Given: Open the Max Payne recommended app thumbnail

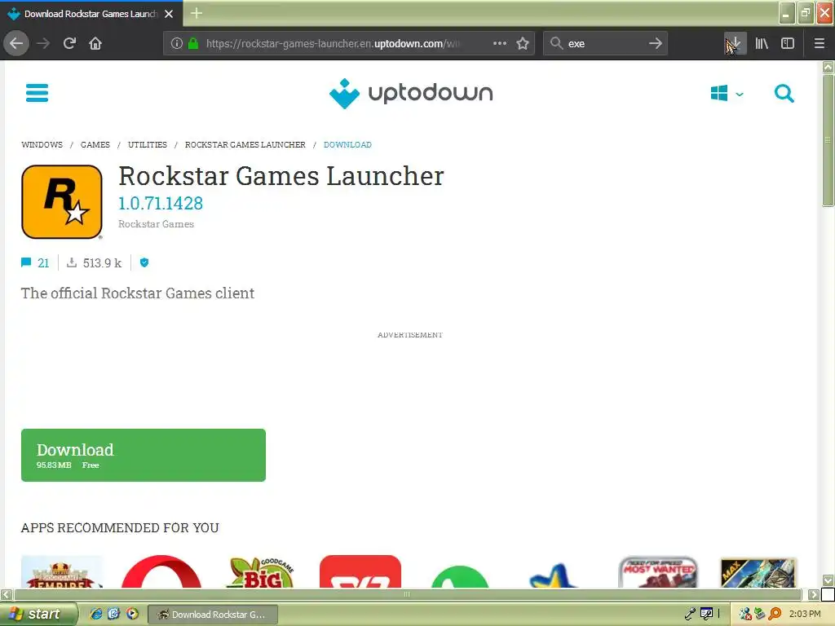Looking at the screenshot, I should click(x=758, y=572).
